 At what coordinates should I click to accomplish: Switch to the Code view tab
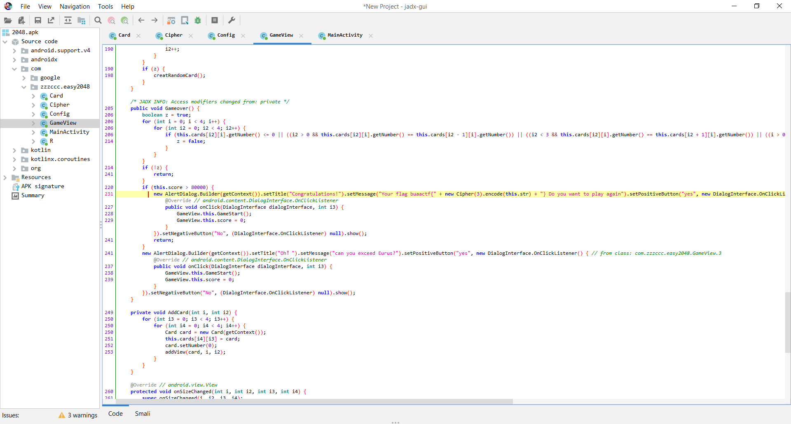[x=115, y=414]
